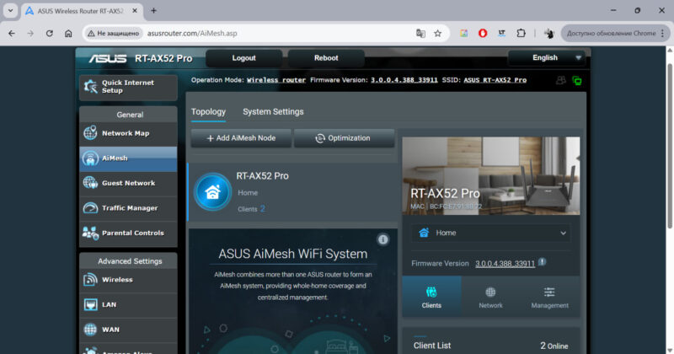Click the Chrome update available button

(x=615, y=33)
